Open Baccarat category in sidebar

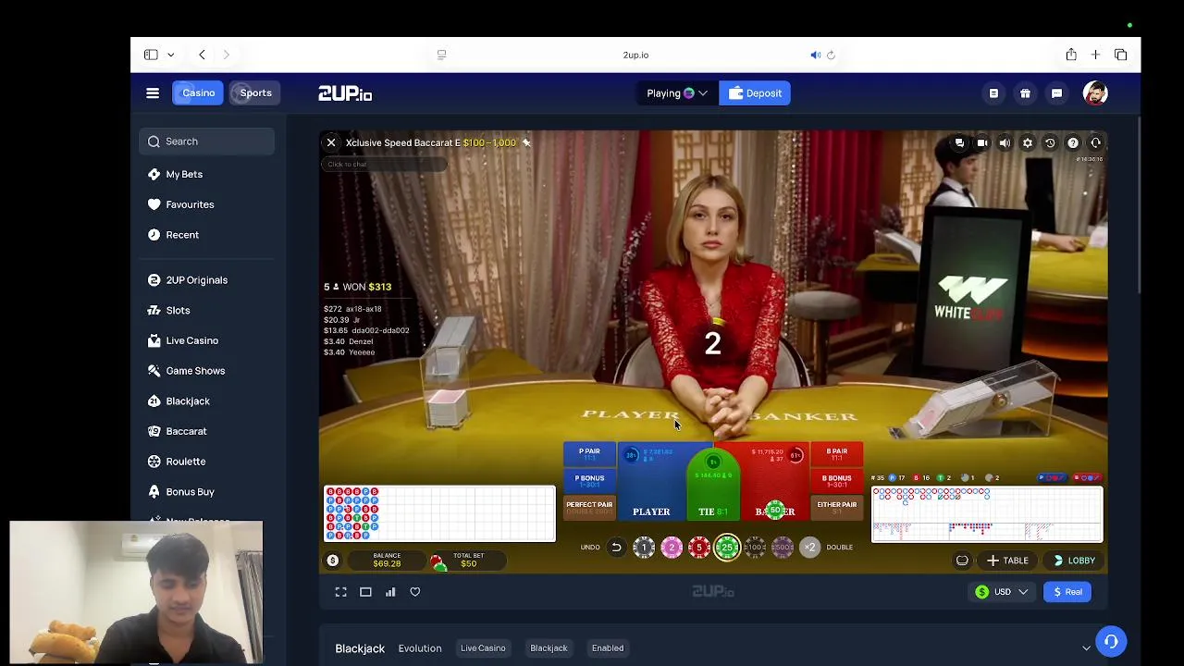[186, 431]
